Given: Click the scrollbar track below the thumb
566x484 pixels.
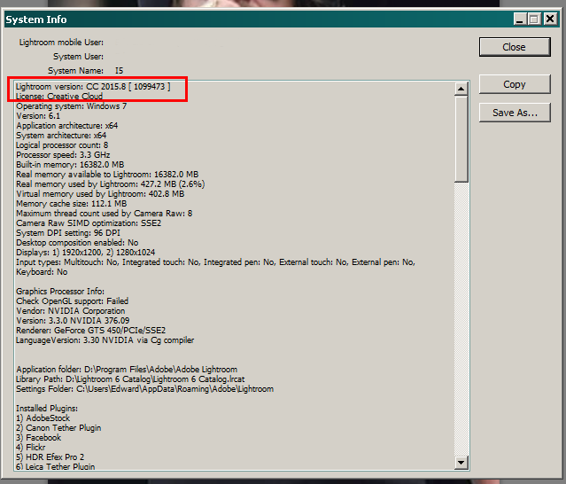Looking at the screenshot, I should 461,318.
